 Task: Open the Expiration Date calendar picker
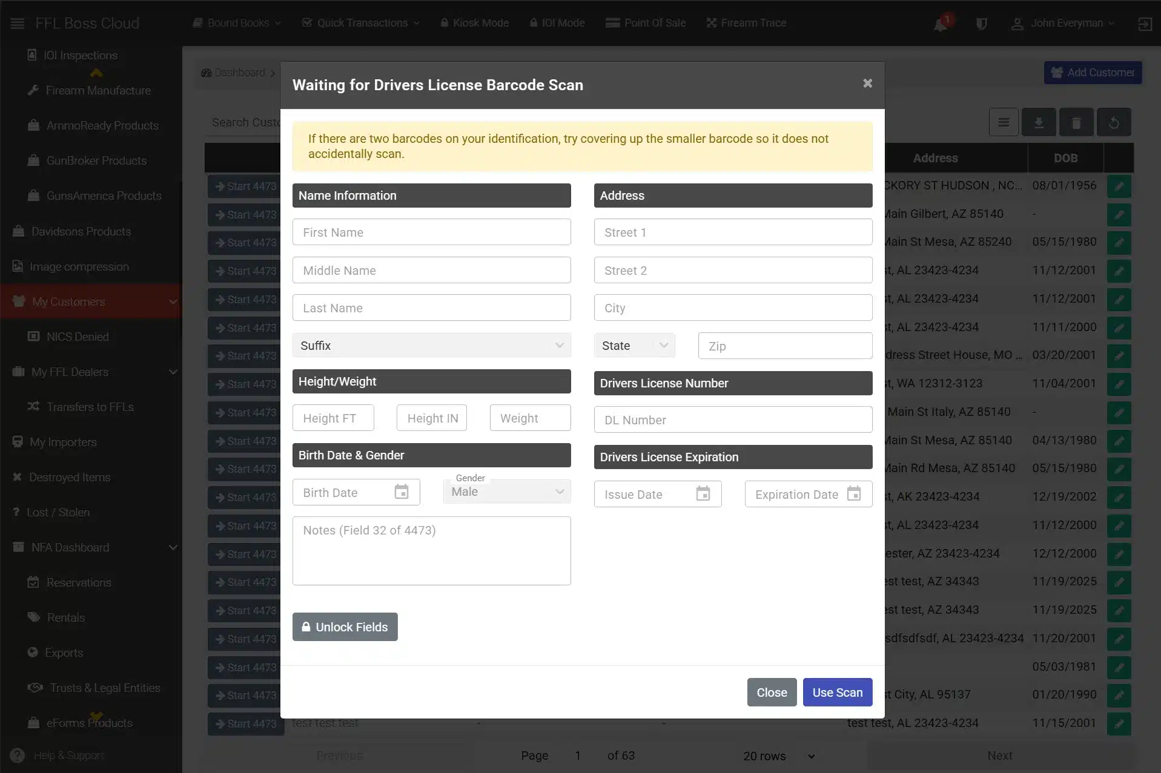pos(854,494)
